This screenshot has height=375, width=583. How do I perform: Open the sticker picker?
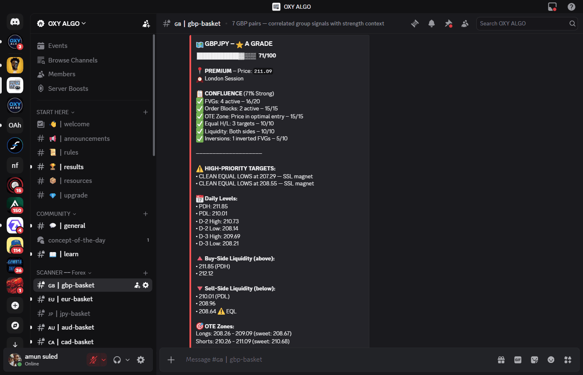coord(534,360)
